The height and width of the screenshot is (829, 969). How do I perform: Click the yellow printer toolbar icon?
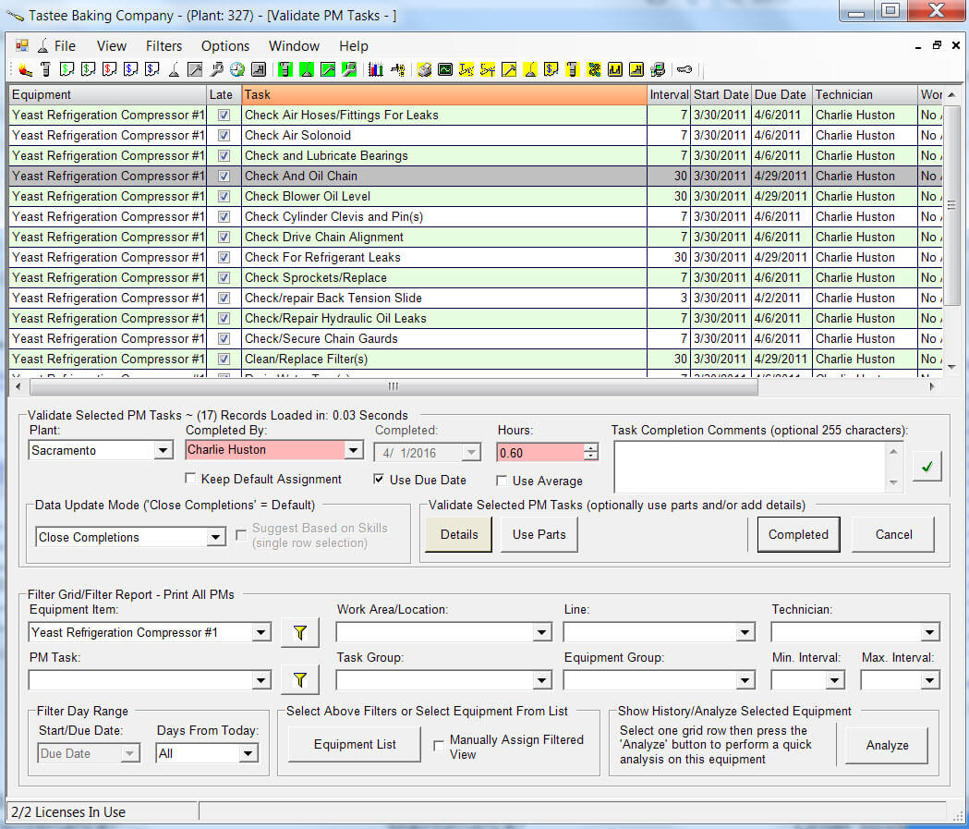424,70
